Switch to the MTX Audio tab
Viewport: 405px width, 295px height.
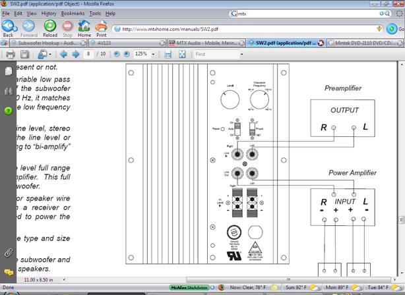(x=206, y=43)
